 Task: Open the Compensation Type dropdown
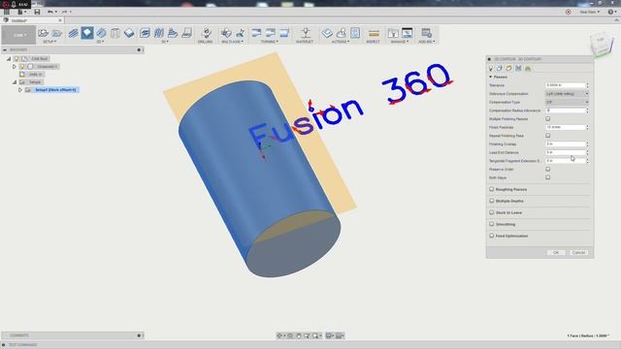coord(567,102)
